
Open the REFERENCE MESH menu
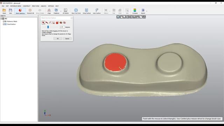(x=16, y=6)
